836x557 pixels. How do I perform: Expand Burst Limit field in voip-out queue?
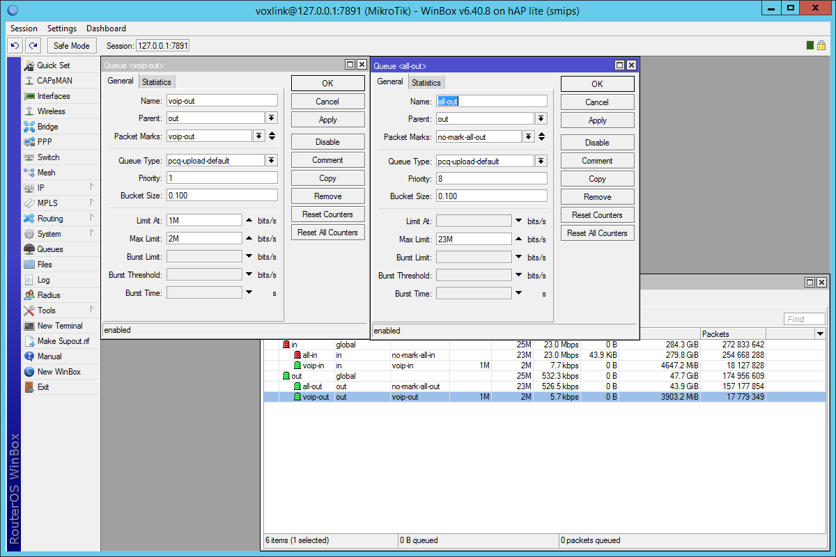click(249, 257)
